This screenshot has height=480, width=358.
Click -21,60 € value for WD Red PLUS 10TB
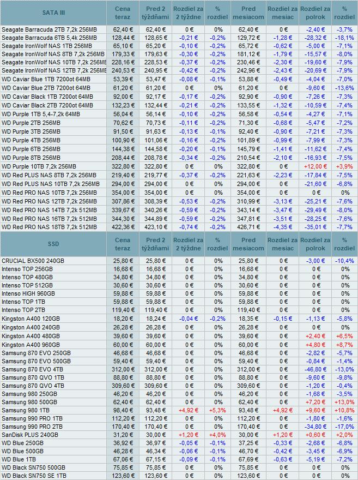click(x=315, y=184)
